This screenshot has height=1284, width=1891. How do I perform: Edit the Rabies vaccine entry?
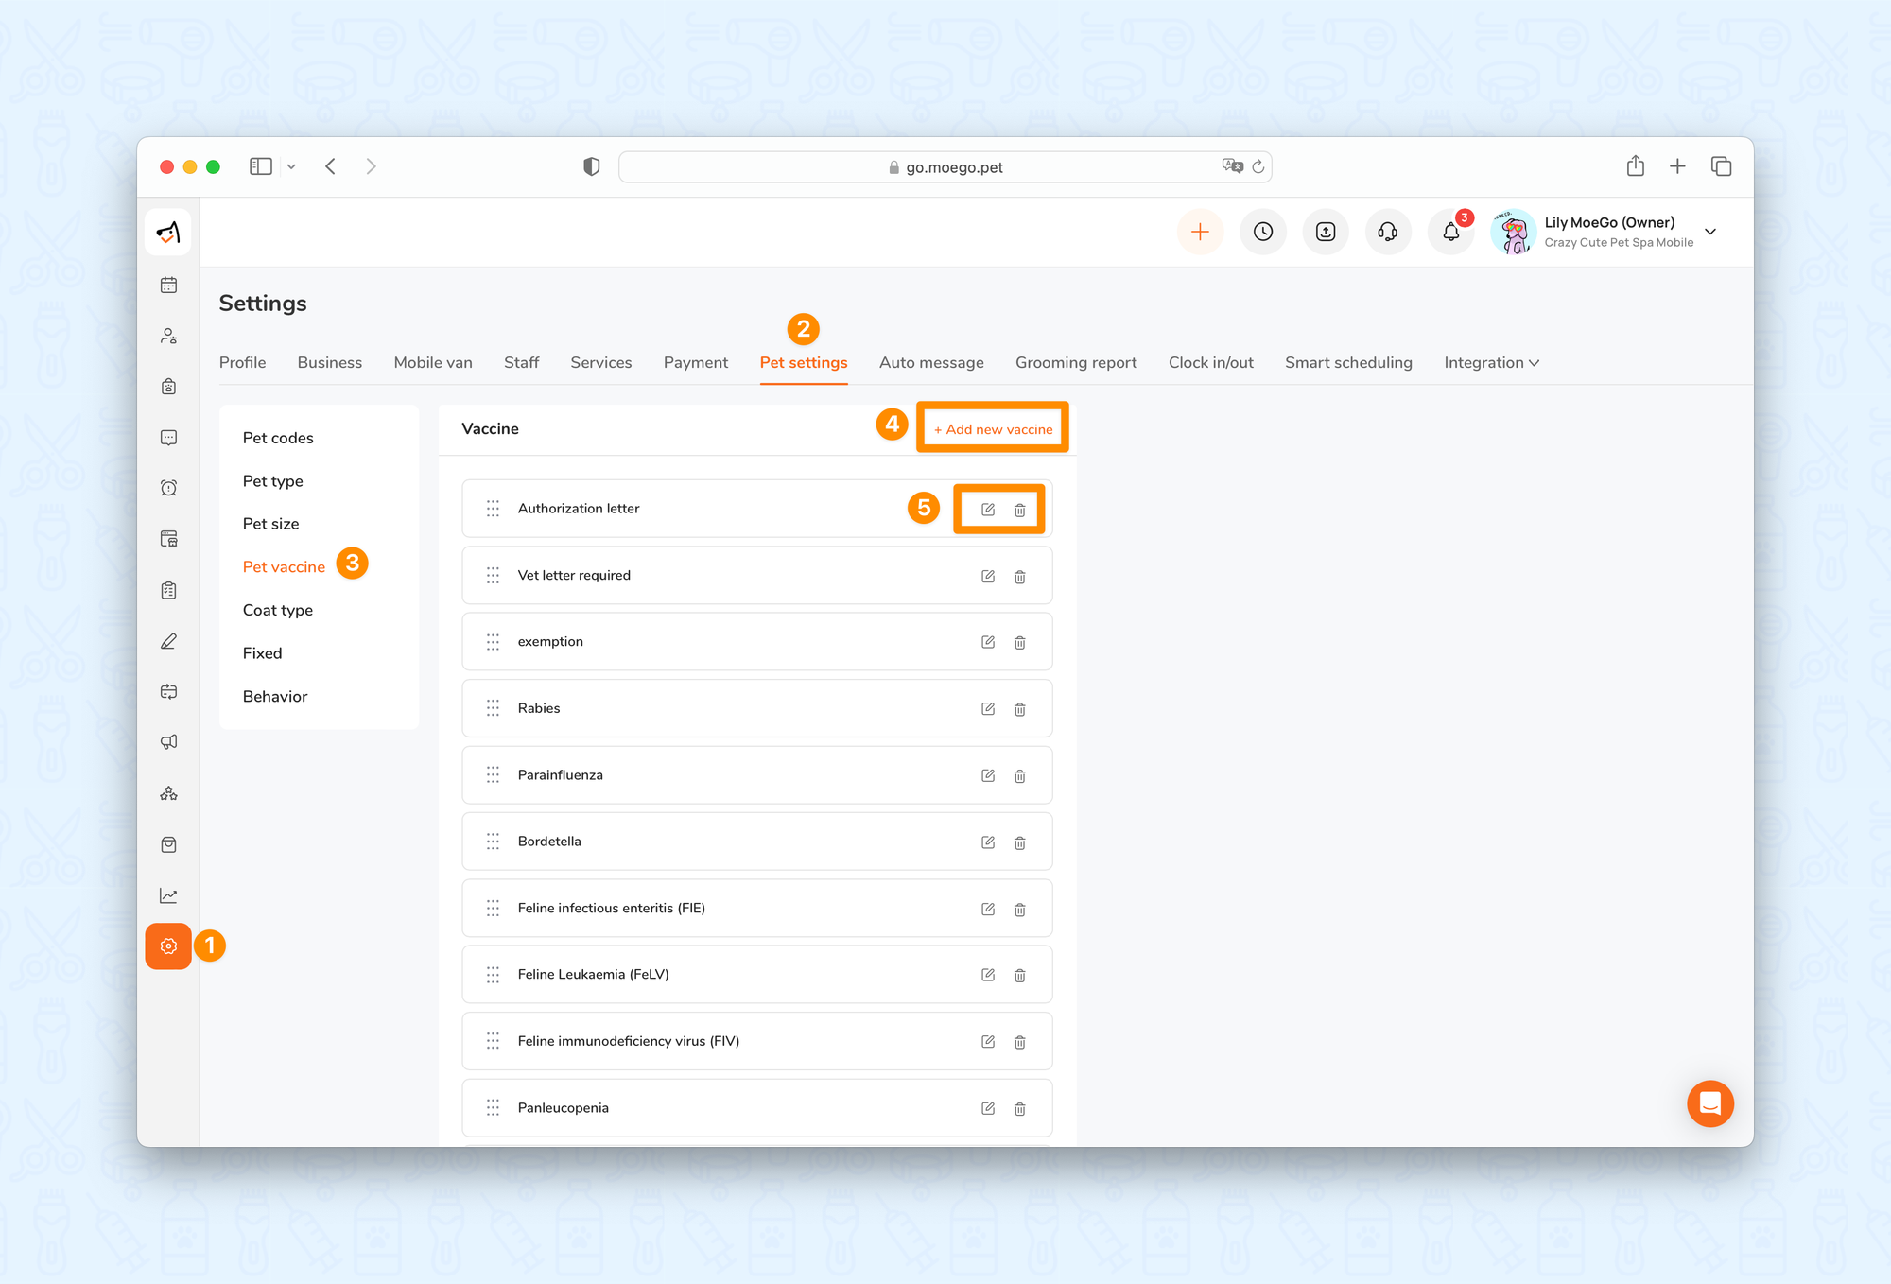click(x=988, y=709)
